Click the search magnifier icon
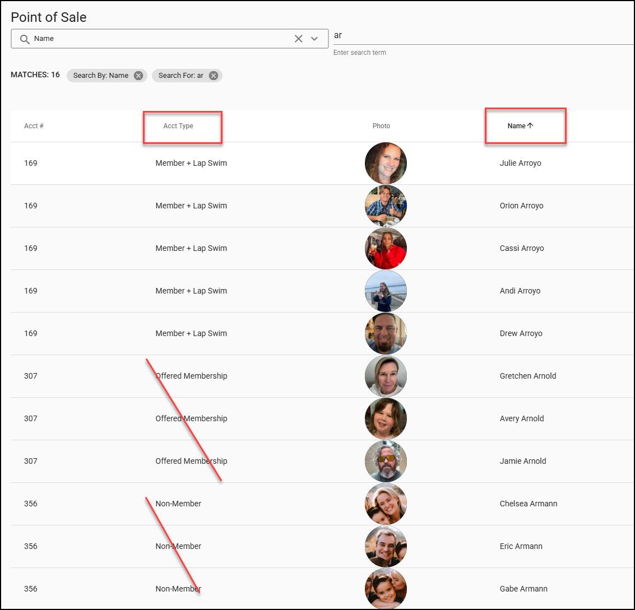Image resolution: width=635 pixels, height=610 pixels. [24, 39]
